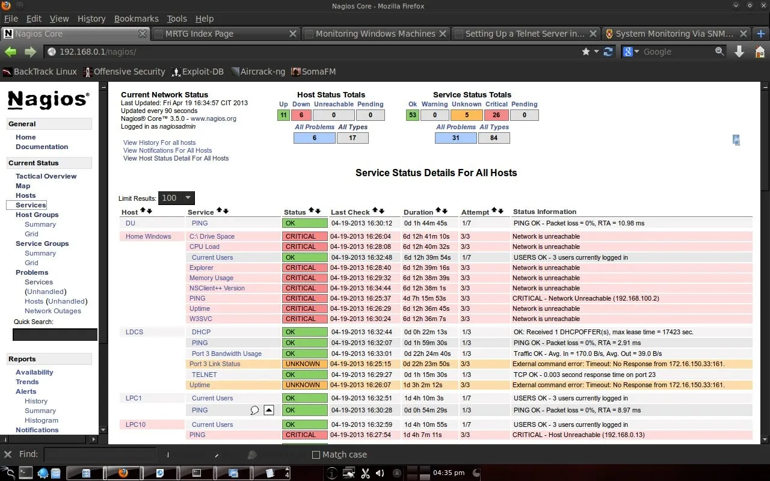Open Map link in sidebar
The height and width of the screenshot is (481, 770).
coord(23,186)
